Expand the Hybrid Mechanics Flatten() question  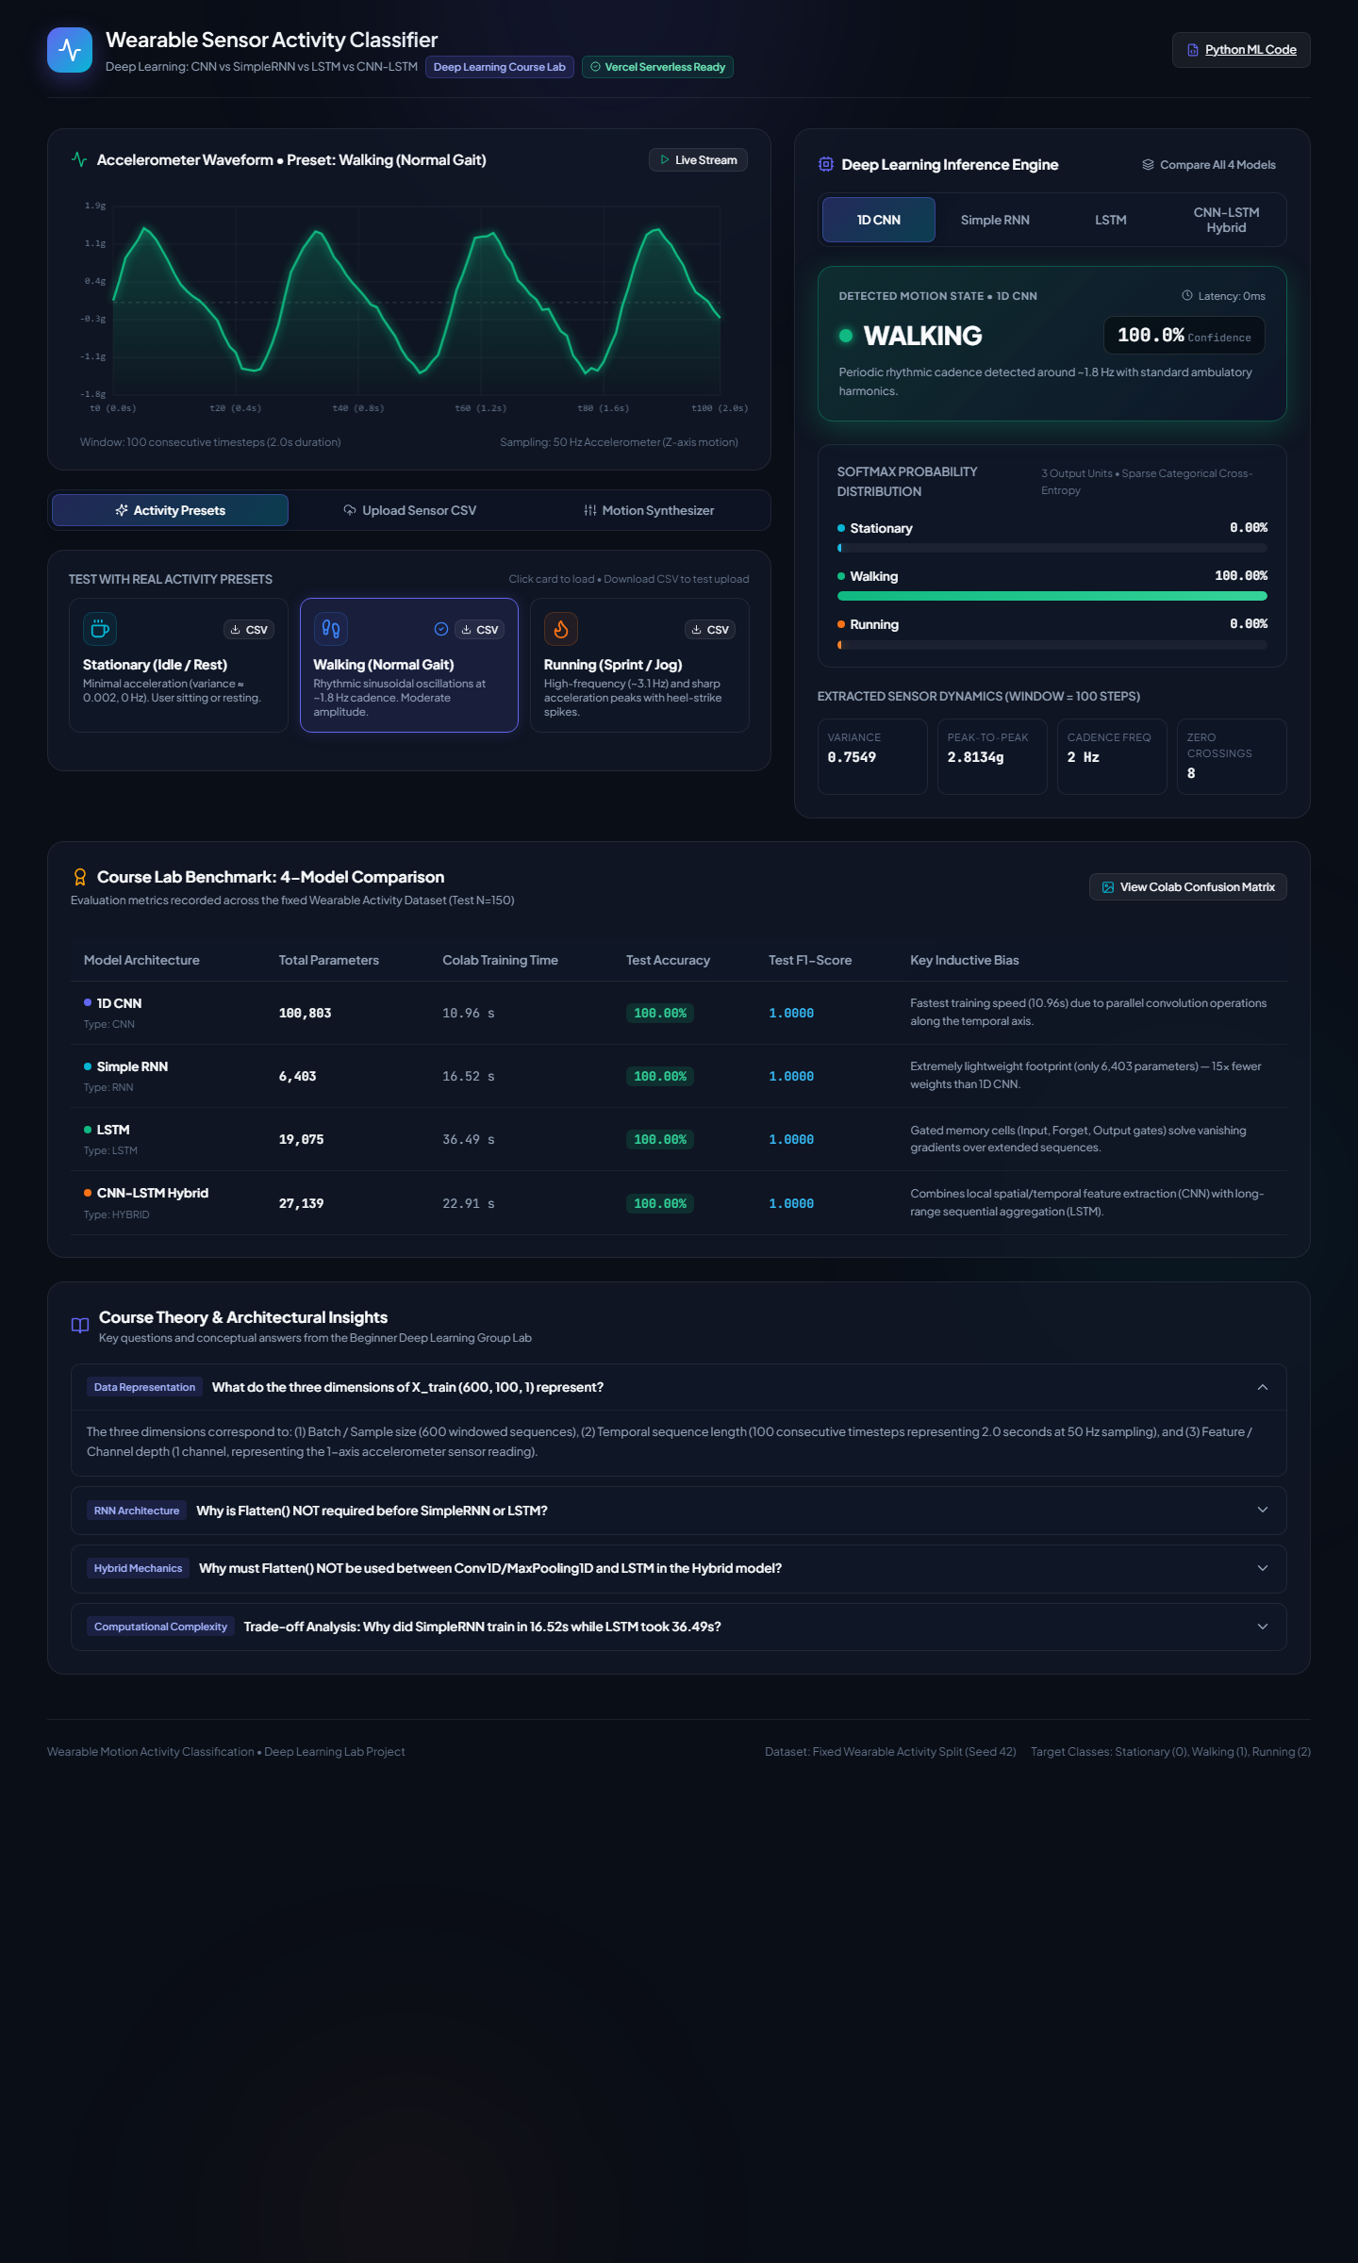[679, 1569]
